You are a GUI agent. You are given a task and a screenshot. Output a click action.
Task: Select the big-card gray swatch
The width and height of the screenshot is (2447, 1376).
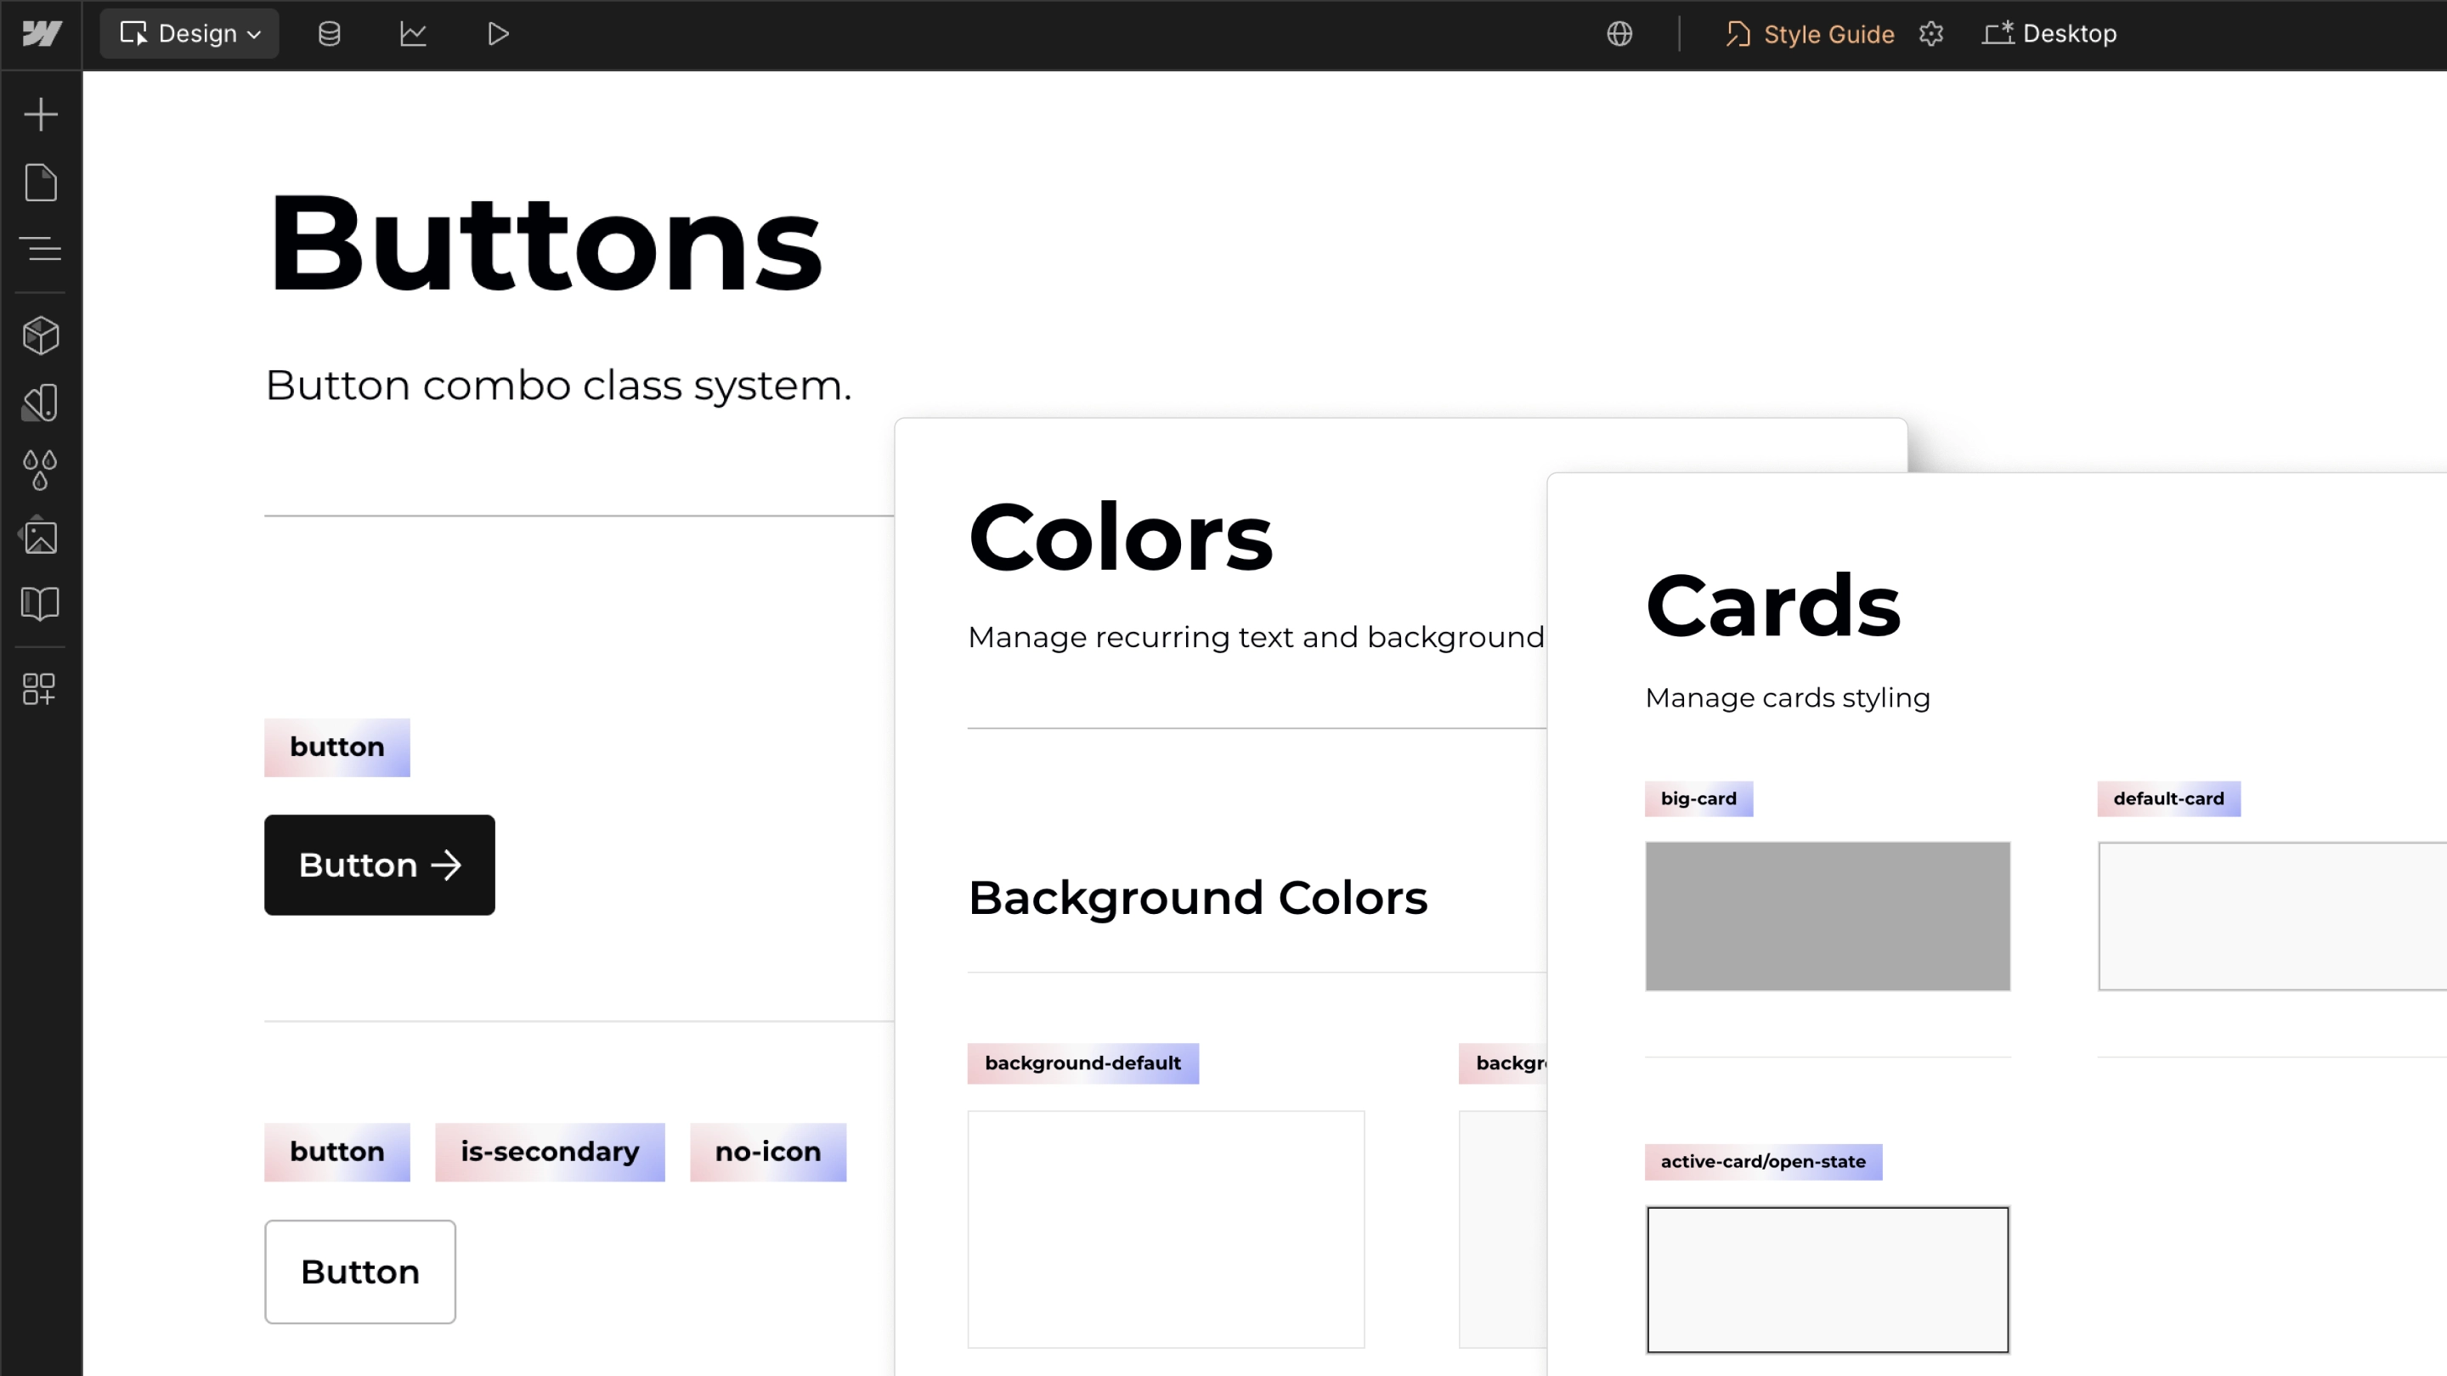(1827, 916)
